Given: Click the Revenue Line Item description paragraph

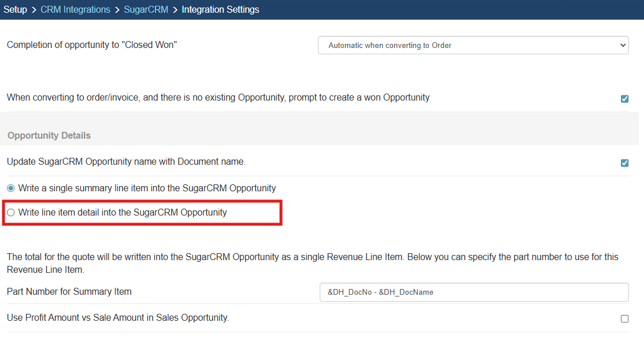Looking at the screenshot, I should (x=312, y=263).
